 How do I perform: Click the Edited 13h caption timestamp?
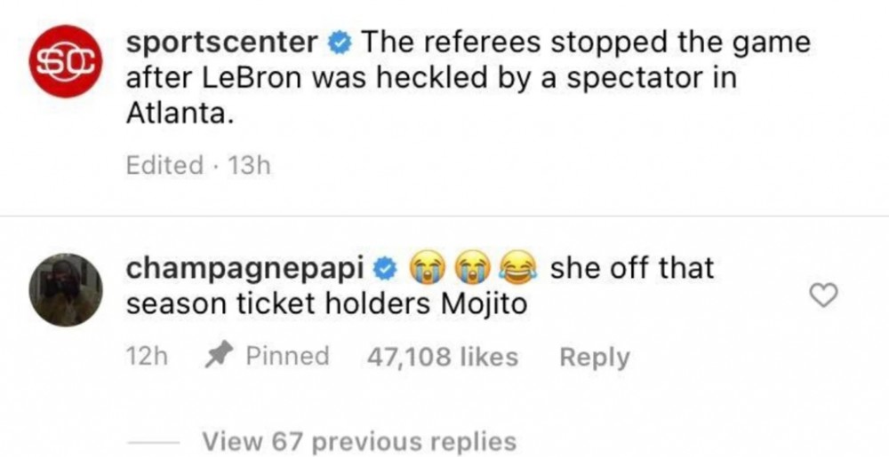tap(198, 166)
